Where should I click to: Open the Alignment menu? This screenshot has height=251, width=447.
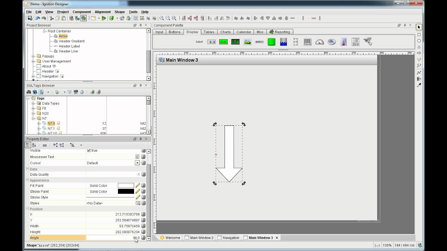(103, 12)
